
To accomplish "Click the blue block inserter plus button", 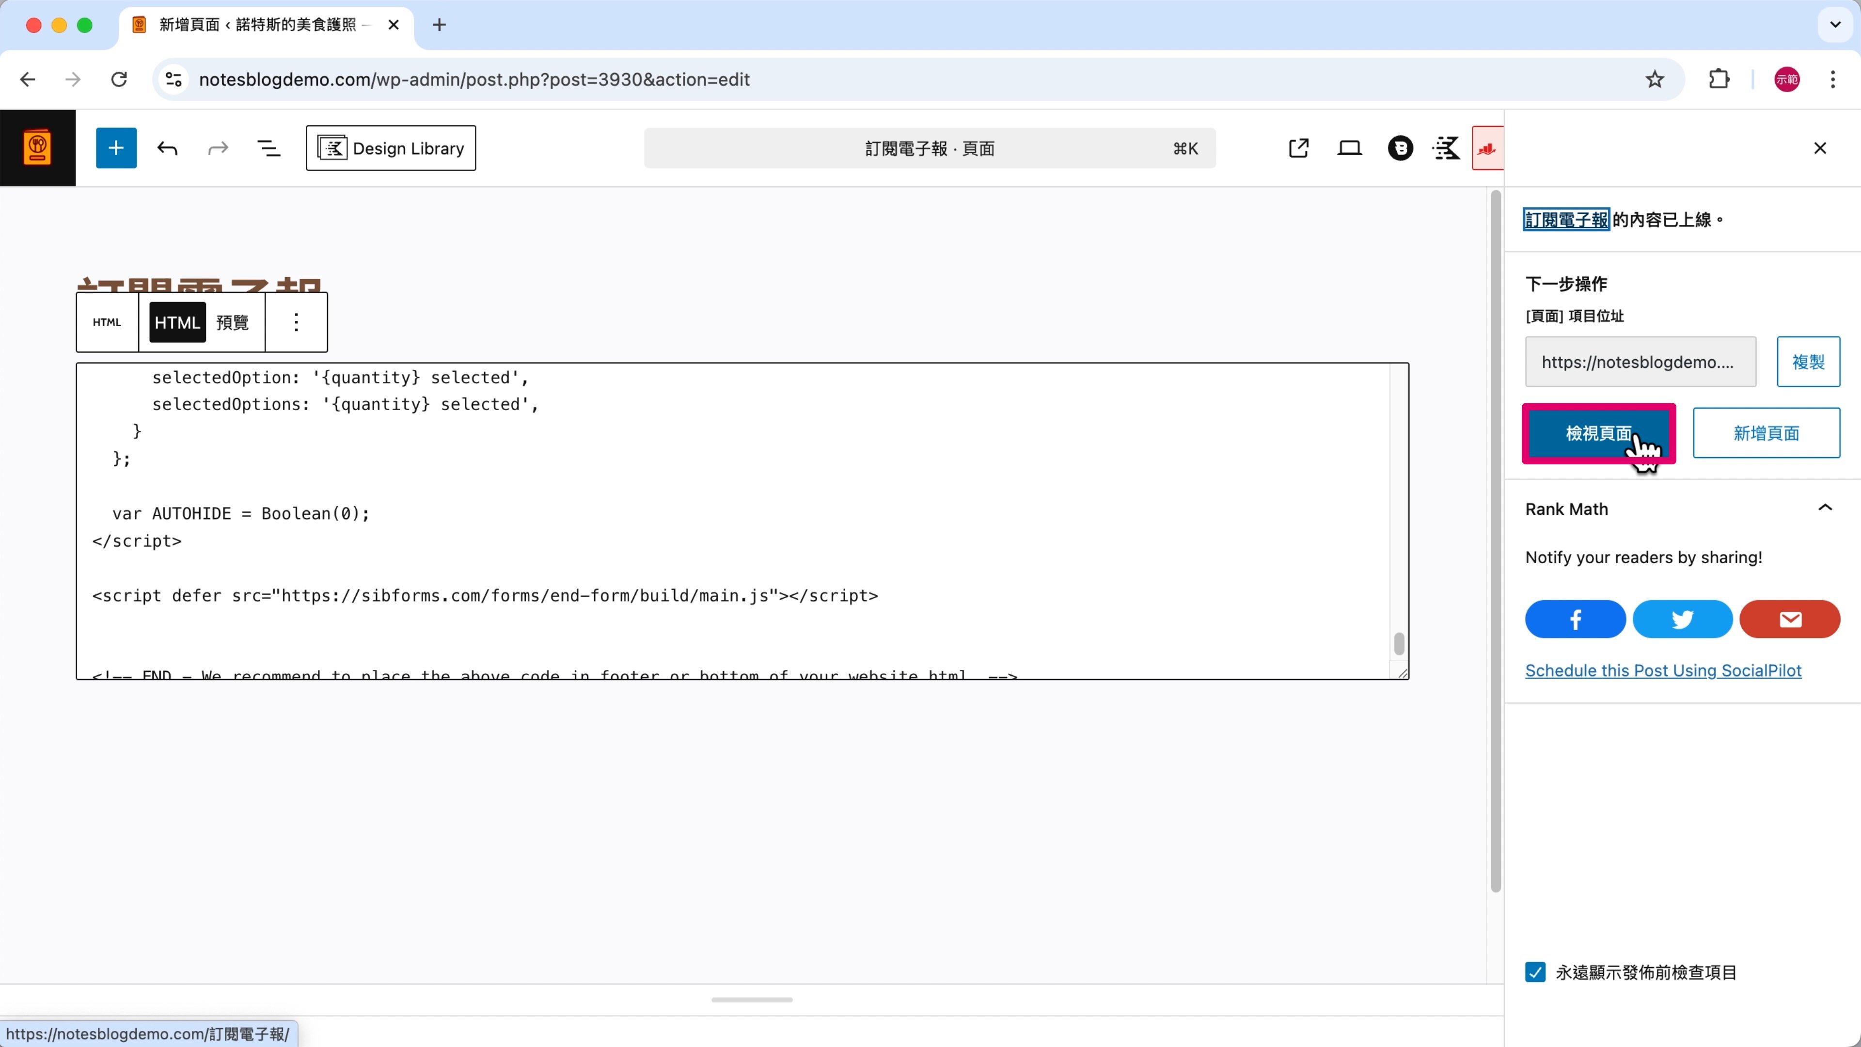I will (x=116, y=148).
